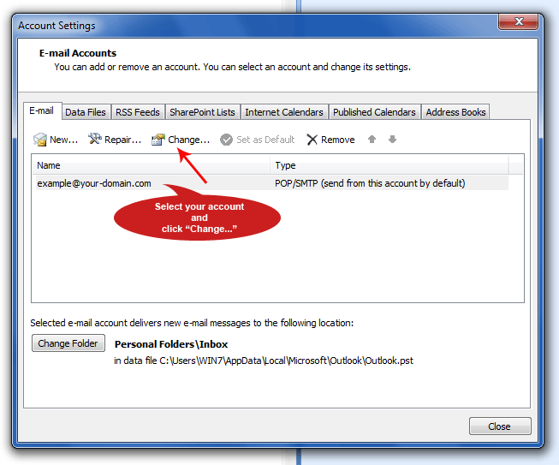Select the example@your-domain.com account
559x465 pixels.
click(94, 183)
